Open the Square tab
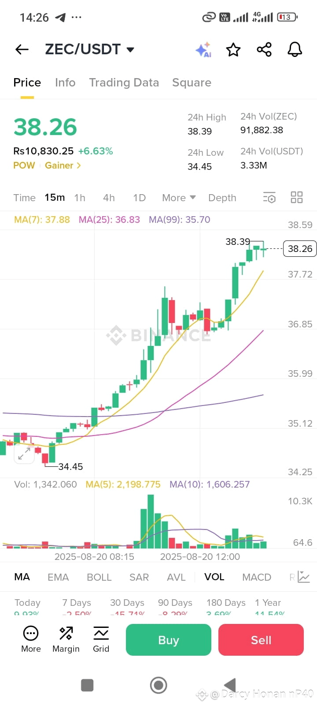The width and height of the screenshot is (317, 706). coord(192,83)
